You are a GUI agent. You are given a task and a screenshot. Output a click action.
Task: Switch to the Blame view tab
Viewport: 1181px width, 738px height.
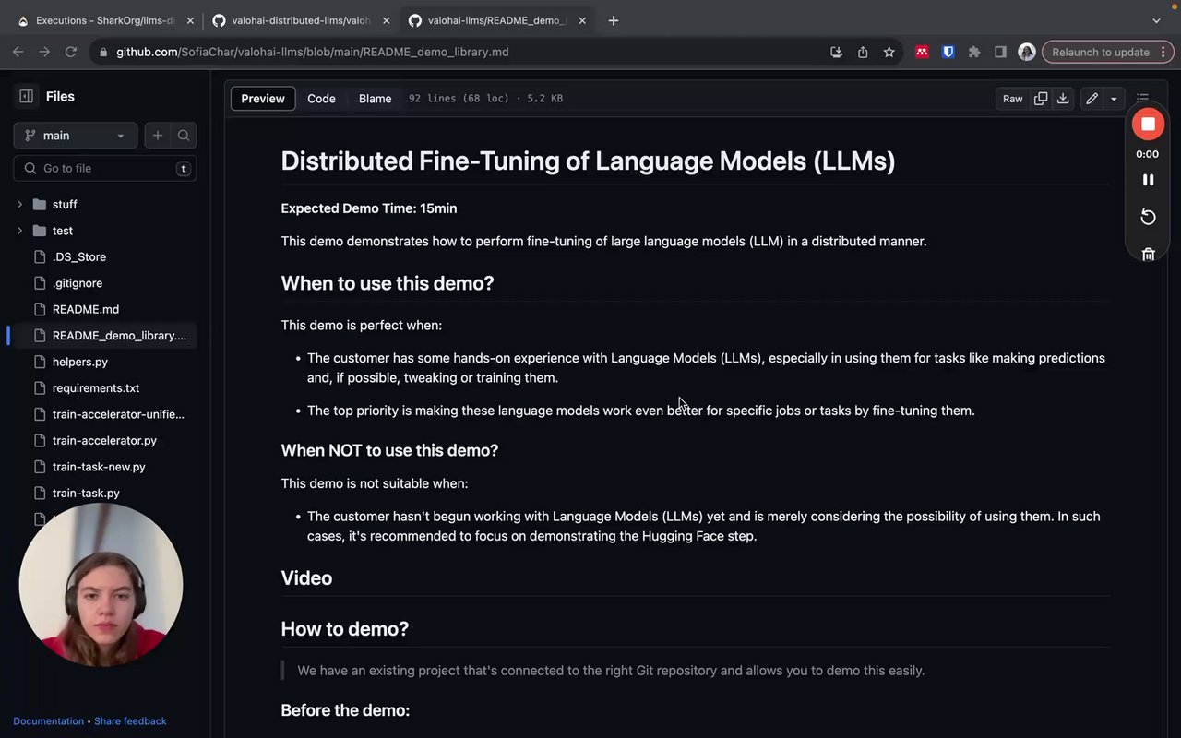375,99
